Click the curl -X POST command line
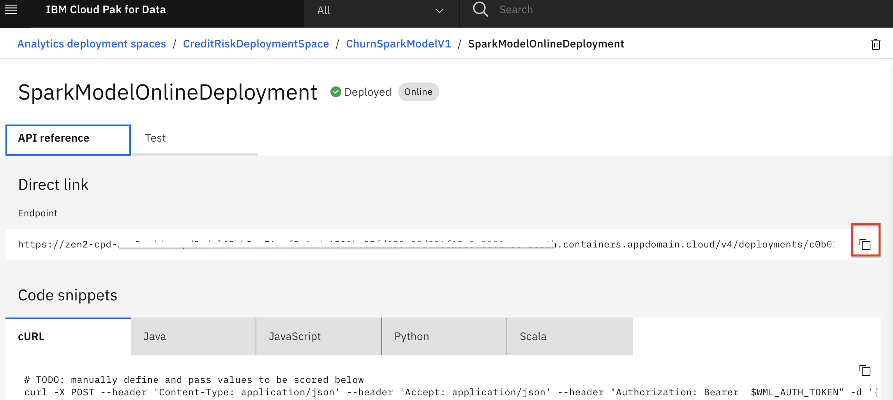This screenshot has height=400, width=893. tap(451, 393)
